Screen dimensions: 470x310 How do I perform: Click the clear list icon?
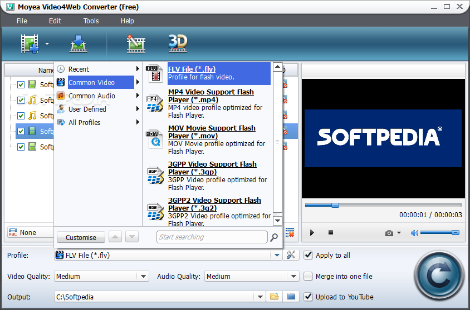coord(290,232)
